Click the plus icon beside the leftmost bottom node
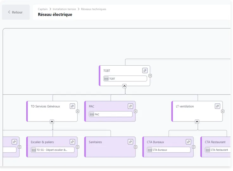Screen dimensions: 233x171 point(19,147)
